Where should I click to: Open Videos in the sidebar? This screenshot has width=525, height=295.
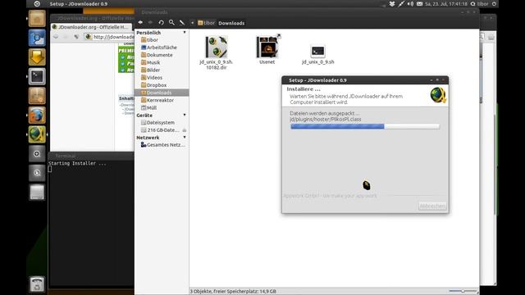point(162,78)
